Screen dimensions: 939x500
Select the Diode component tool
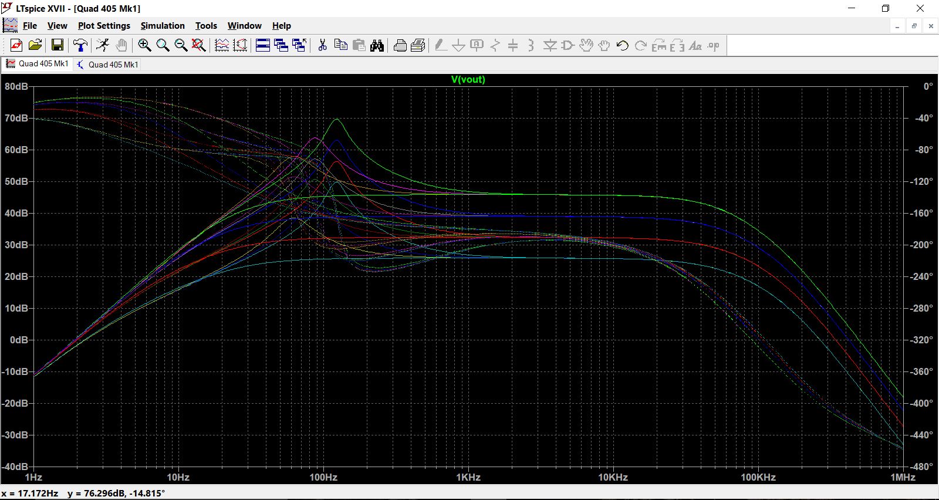click(550, 45)
